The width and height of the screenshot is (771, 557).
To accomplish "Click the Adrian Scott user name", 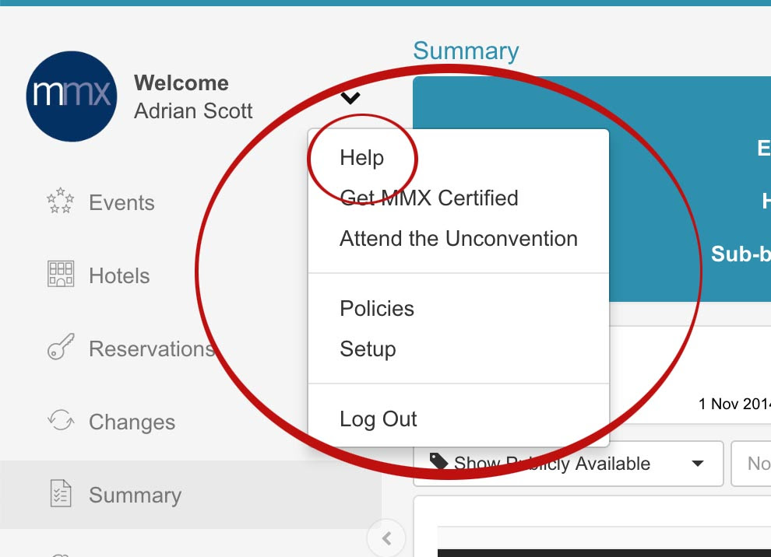I will pyautogui.click(x=193, y=111).
